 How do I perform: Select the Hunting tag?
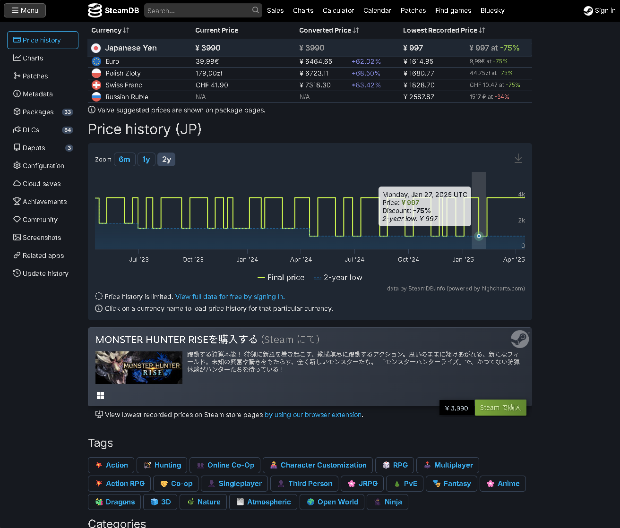click(x=162, y=465)
